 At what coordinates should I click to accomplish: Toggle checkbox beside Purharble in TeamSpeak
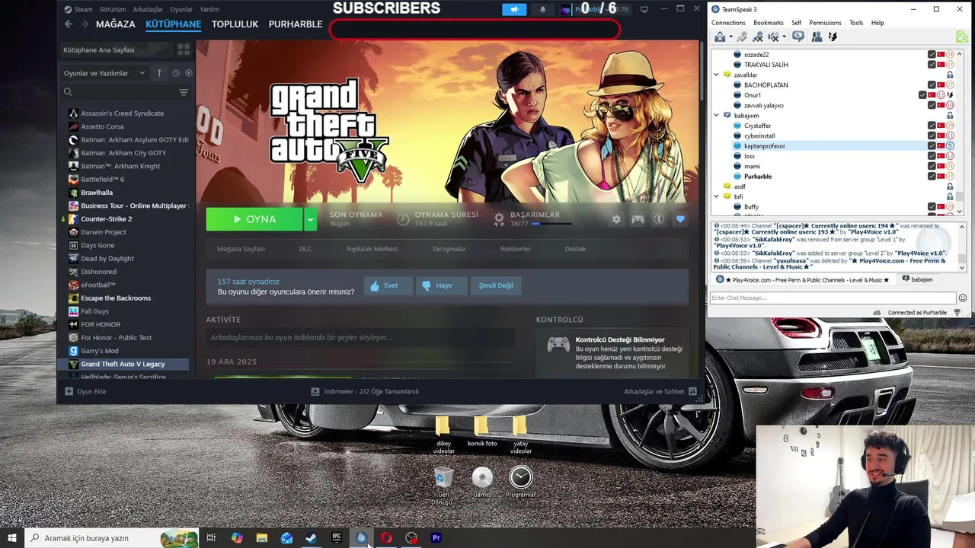click(932, 177)
